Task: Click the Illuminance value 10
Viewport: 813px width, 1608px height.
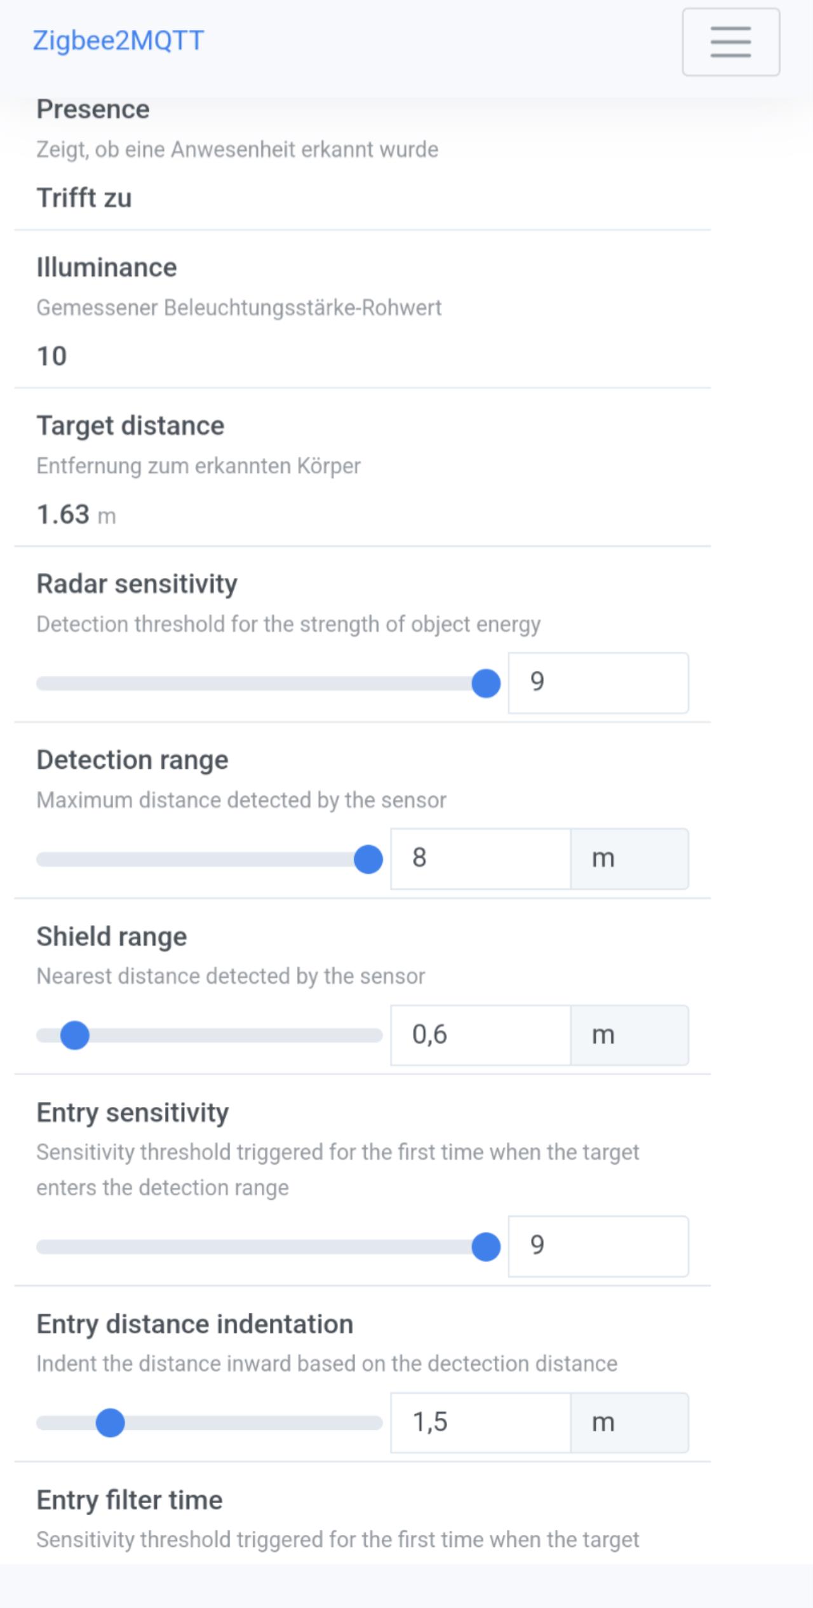Action: coord(51,356)
